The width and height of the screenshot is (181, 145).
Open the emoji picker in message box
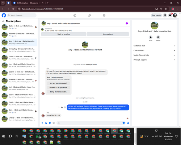point(123,123)
